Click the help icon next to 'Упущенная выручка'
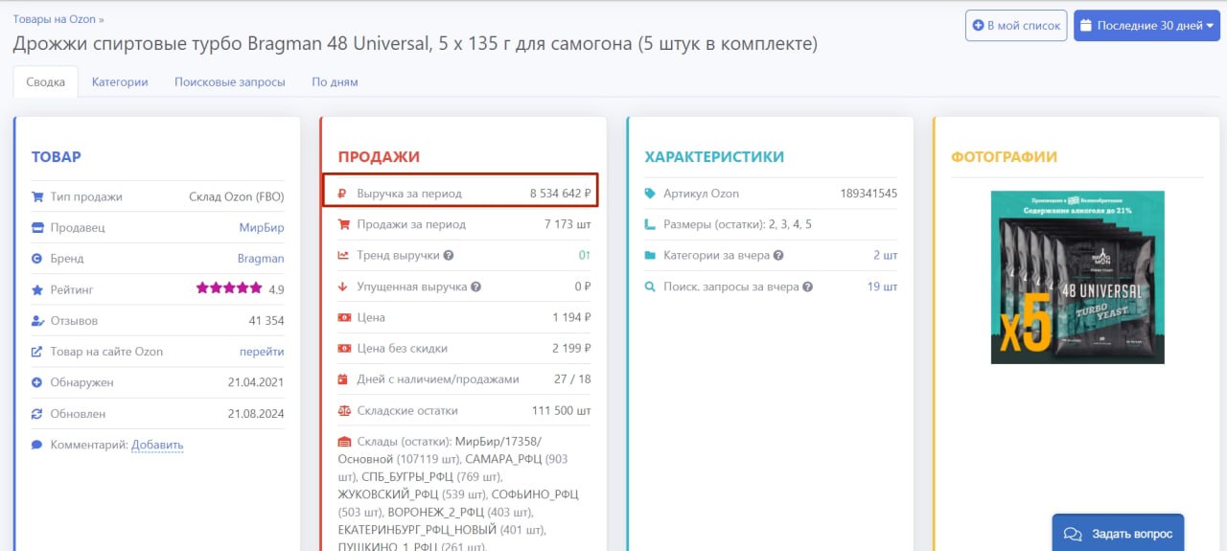 pyautogui.click(x=476, y=287)
